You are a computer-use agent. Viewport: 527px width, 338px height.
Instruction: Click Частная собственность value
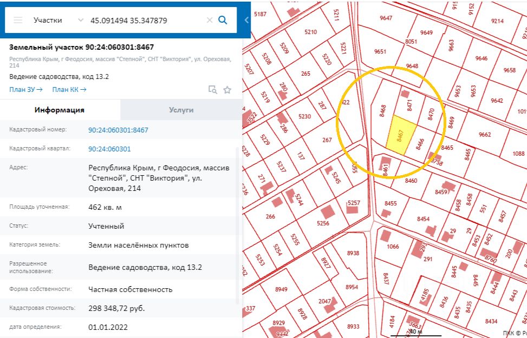coord(131,289)
